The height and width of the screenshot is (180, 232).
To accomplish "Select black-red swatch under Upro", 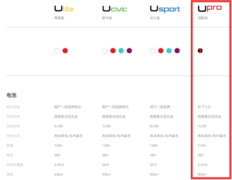I will click(x=200, y=51).
